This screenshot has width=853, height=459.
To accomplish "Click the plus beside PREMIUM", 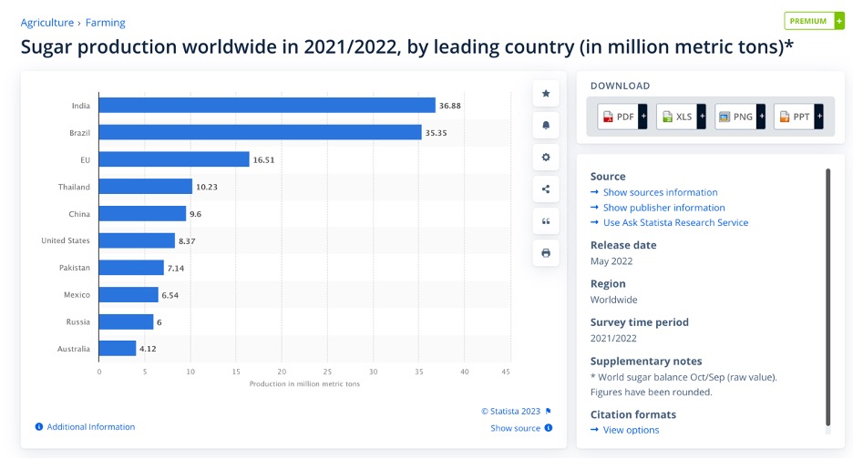I will coord(839,21).
